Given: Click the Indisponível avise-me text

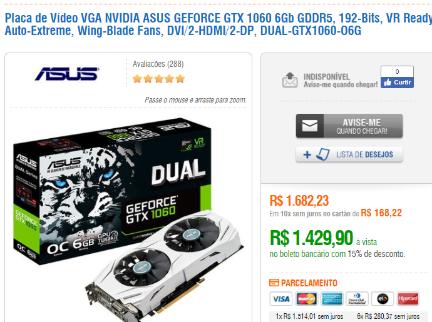Looking at the screenshot, I should pos(341,81).
